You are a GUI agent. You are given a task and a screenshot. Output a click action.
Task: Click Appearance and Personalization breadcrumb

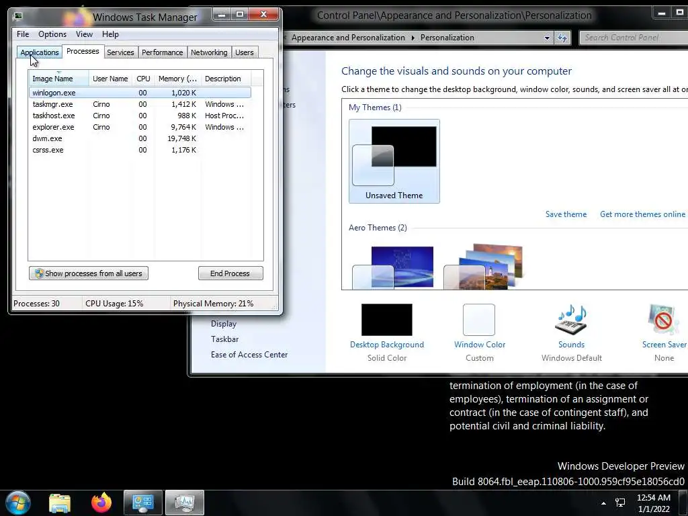[x=348, y=38]
